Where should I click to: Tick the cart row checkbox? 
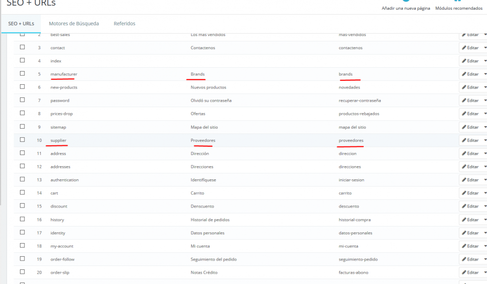pos(22,192)
